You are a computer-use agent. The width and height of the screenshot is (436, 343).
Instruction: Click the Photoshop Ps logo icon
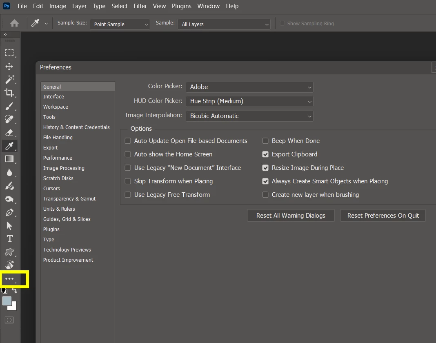click(7, 6)
